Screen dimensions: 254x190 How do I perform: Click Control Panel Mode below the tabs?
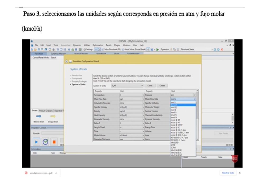[x=40, y=58]
